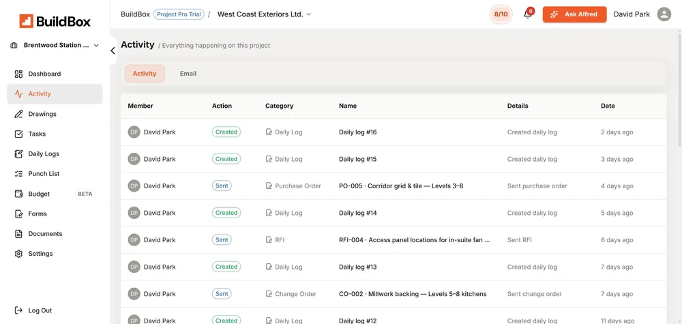Click the BETA tag beside Budget

[85, 194]
